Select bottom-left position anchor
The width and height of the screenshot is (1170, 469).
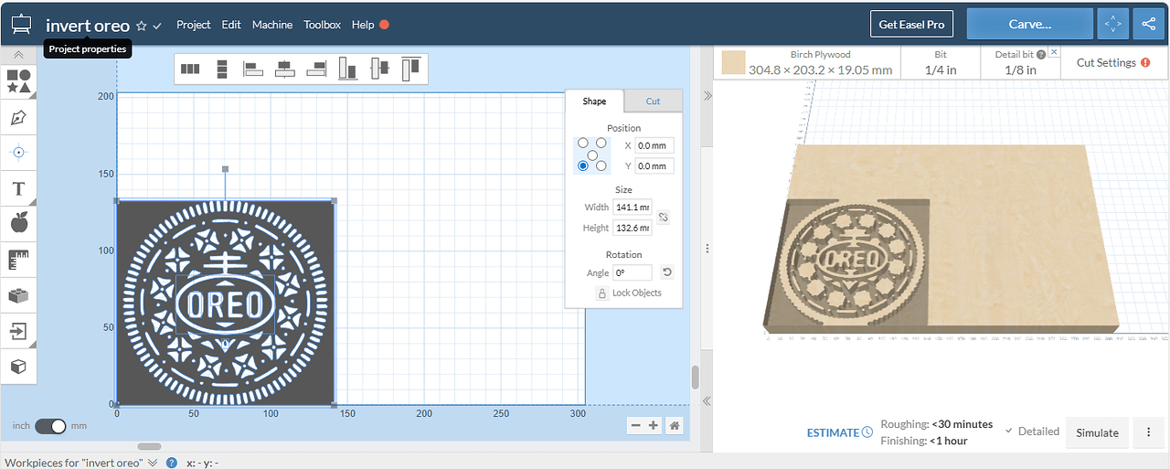click(583, 165)
